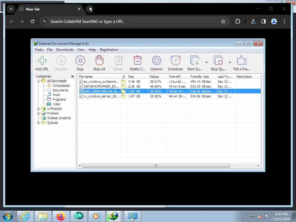Image resolution: width=296 pixels, height=222 pixels.
Task: Open the File menu in IDM
Action: click(50, 50)
